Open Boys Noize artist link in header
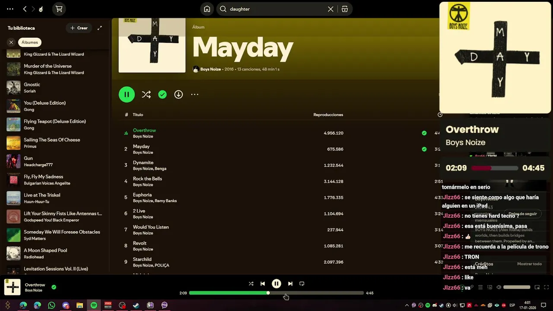 (210, 69)
